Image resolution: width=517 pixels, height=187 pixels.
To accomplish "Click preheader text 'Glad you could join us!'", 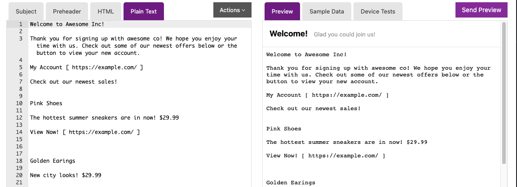I will [x=344, y=34].
